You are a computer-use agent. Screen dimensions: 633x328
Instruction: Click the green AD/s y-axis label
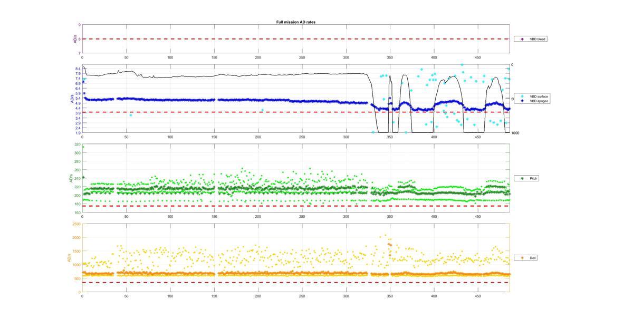(69, 179)
